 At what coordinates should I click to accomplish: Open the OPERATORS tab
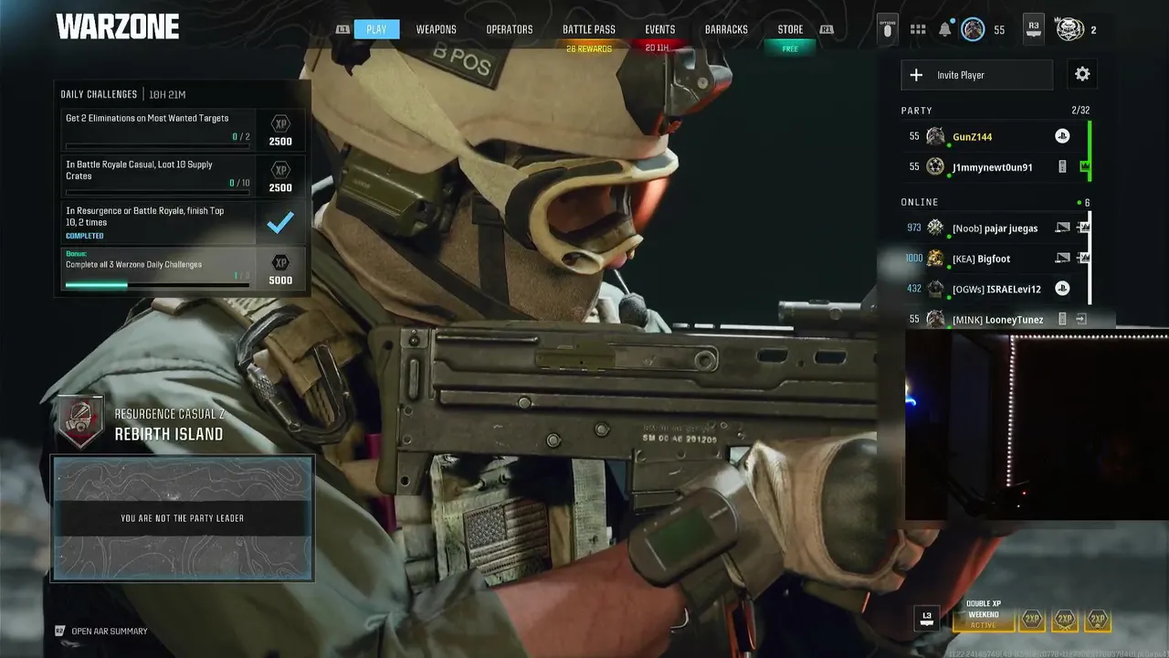[510, 29]
